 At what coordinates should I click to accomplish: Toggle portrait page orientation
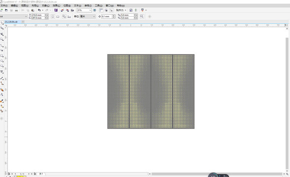pos(53,16)
